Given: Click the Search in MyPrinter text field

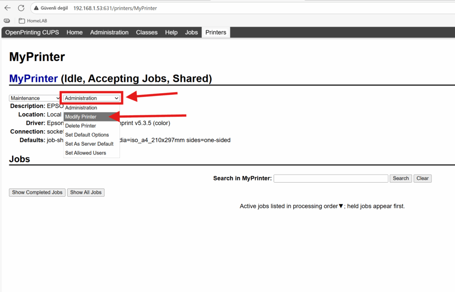Looking at the screenshot, I should click(331, 178).
